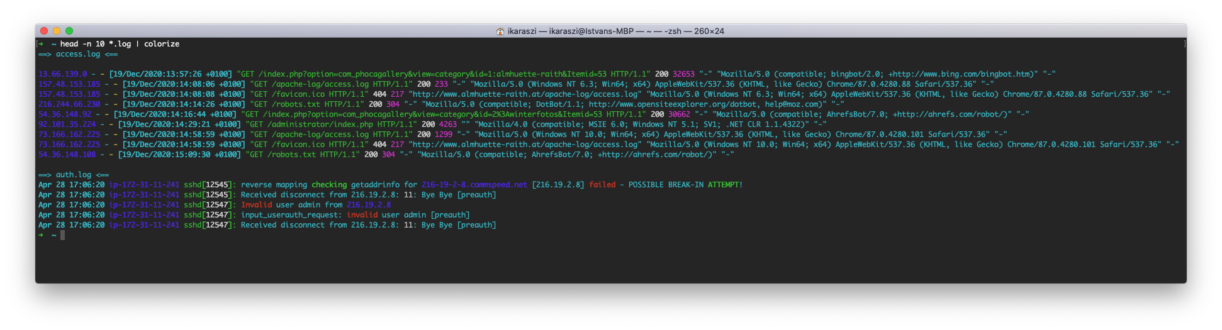This screenshot has width=1222, height=330.
Task: Click the bingbot URL 'http://www.bing.com/bingbot.htm'
Action: [x=961, y=74]
